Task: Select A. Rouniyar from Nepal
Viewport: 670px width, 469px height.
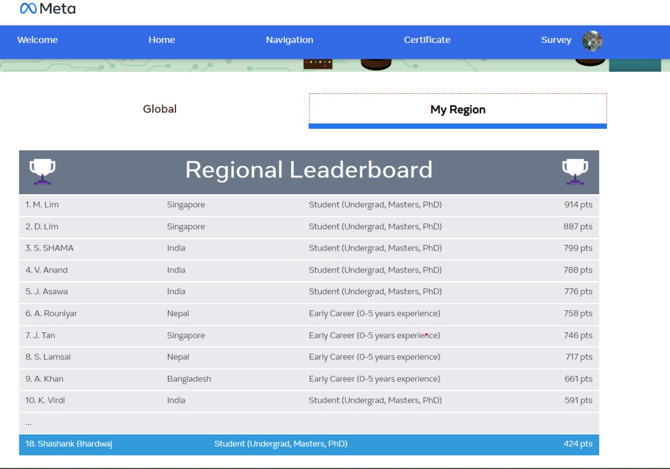Action: click(x=309, y=314)
